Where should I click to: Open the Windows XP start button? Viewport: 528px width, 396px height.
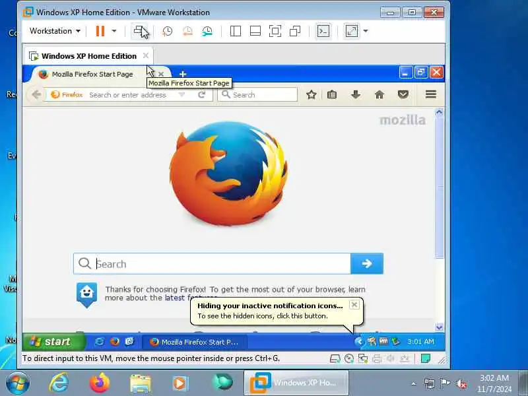click(53, 342)
